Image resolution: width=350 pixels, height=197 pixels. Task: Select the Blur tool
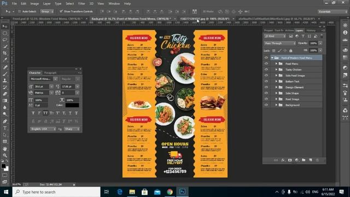tap(5, 107)
